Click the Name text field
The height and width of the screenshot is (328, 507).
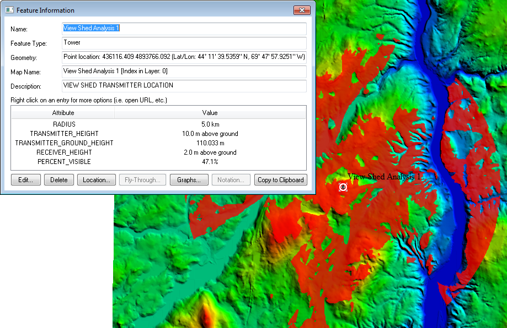coord(184,29)
